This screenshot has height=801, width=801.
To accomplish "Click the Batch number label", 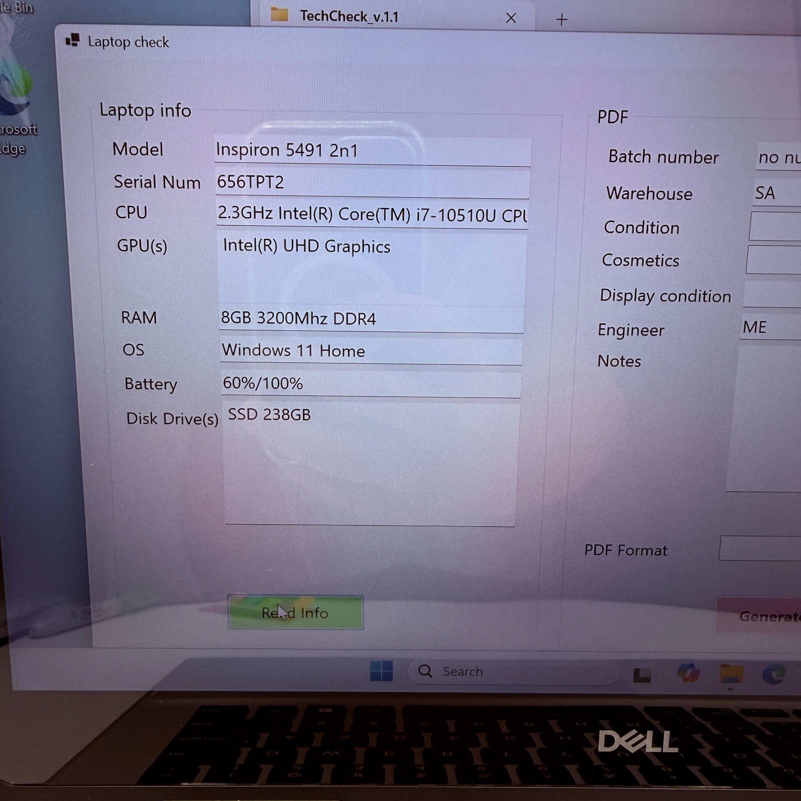I will coord(663,157).
